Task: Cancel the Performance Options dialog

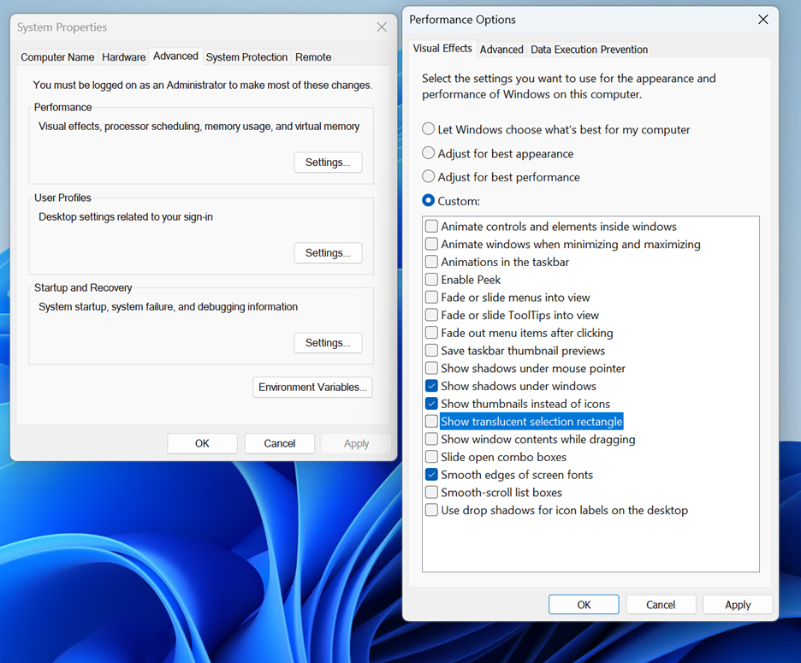Action: pos(661,605)
